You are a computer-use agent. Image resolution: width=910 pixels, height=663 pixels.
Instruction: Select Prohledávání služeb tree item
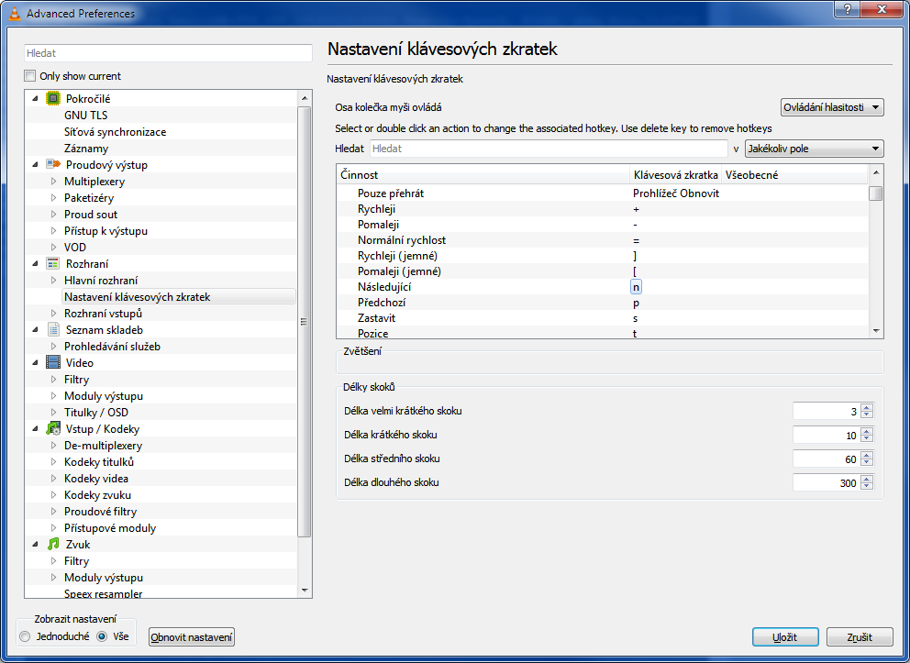[x=112, y=347]
